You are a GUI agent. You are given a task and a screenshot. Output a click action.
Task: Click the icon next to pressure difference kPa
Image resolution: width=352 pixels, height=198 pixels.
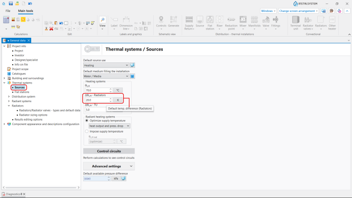coord(124,179)
